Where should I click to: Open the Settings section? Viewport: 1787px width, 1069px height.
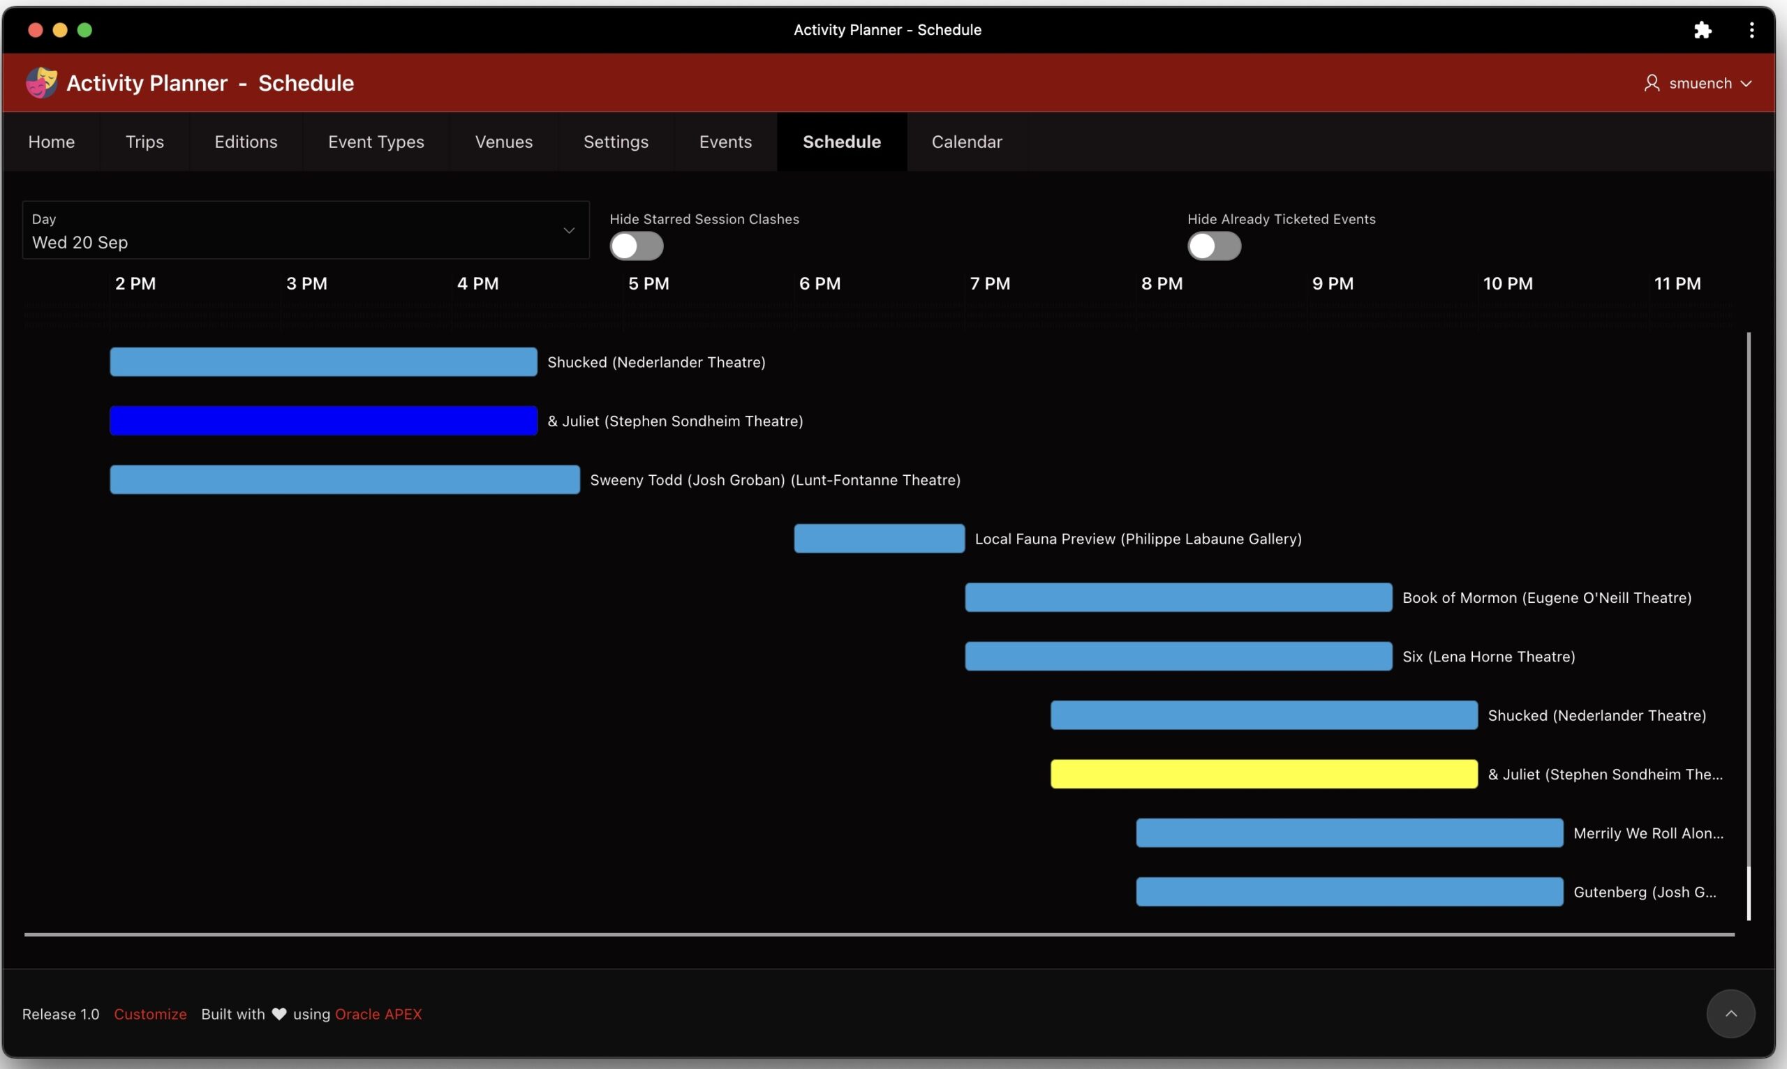615,141
